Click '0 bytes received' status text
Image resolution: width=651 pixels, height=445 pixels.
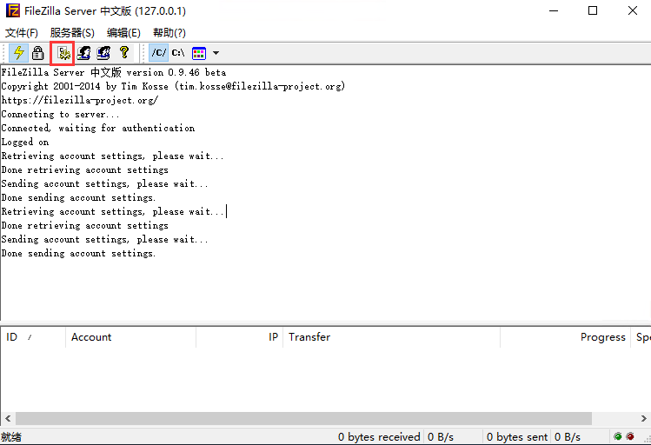point(379,437)
